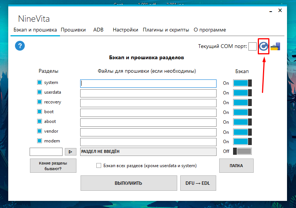Open the ADB tab

coord(98,30)
